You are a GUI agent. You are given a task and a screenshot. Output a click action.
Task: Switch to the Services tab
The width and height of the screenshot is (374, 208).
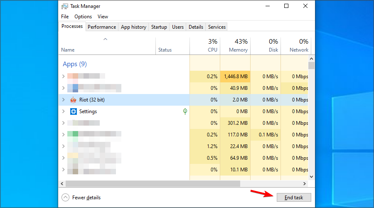tap(217, 27)
